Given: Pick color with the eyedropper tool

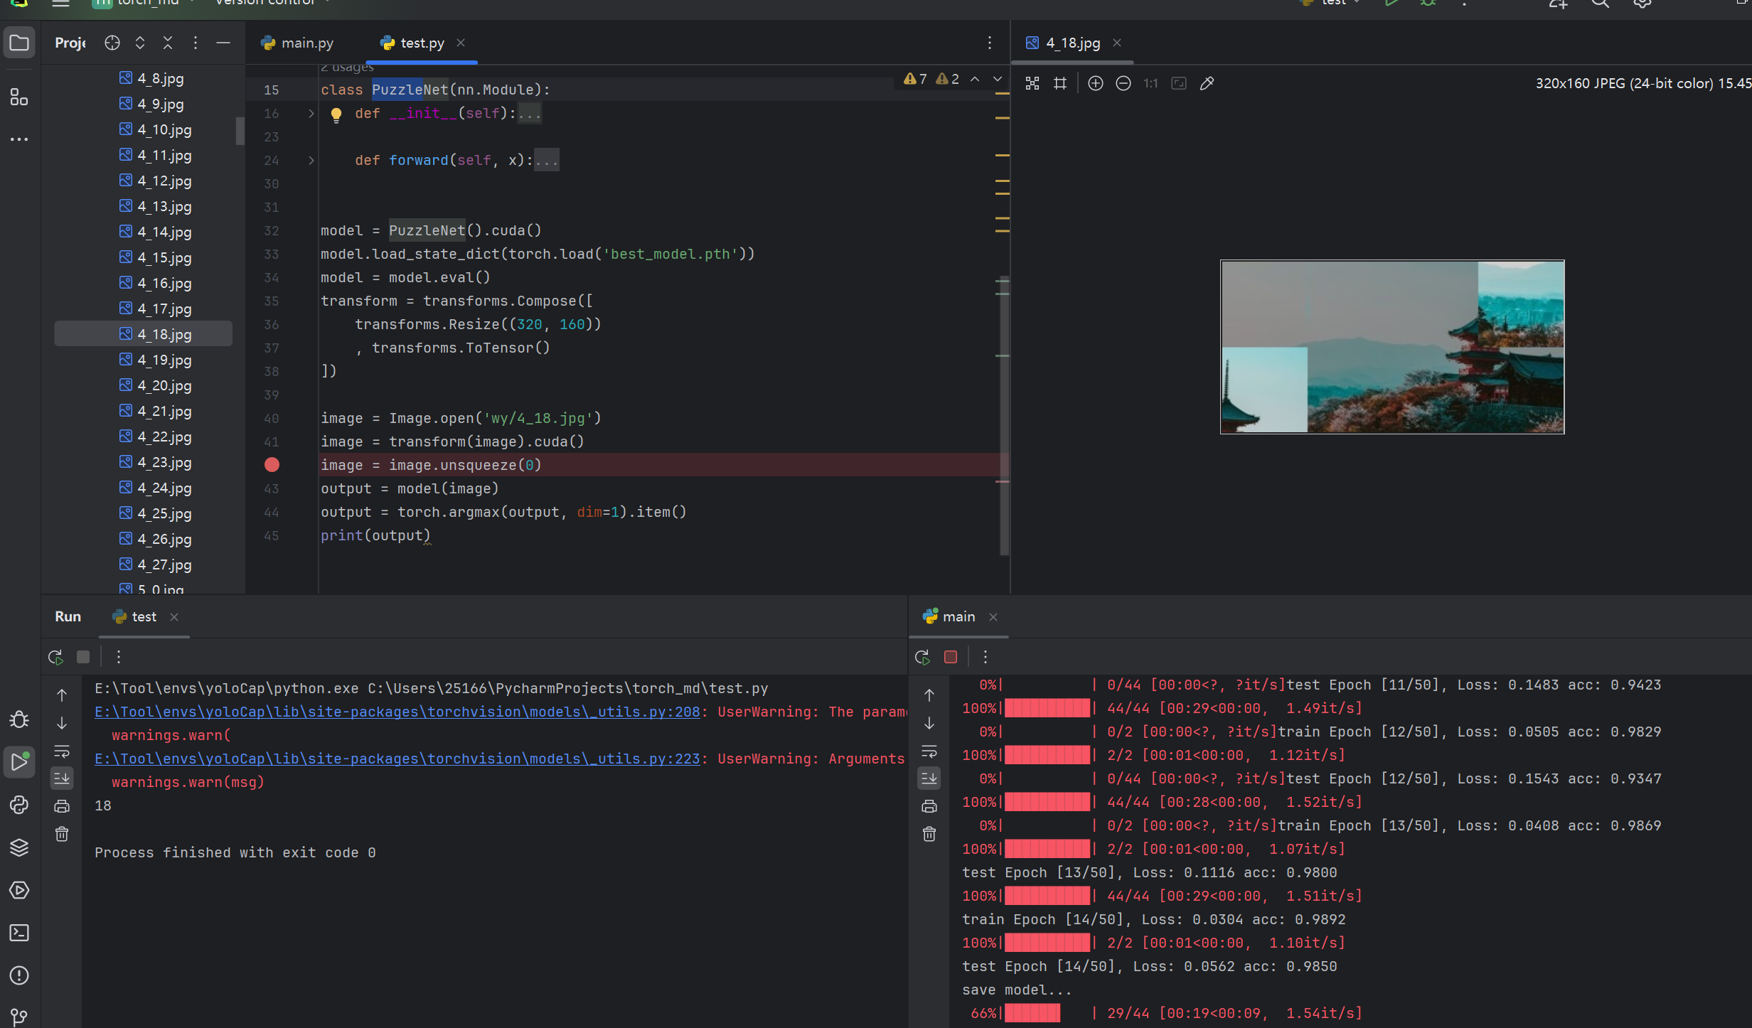Looking at the screenshot, I should (1207, 83).
